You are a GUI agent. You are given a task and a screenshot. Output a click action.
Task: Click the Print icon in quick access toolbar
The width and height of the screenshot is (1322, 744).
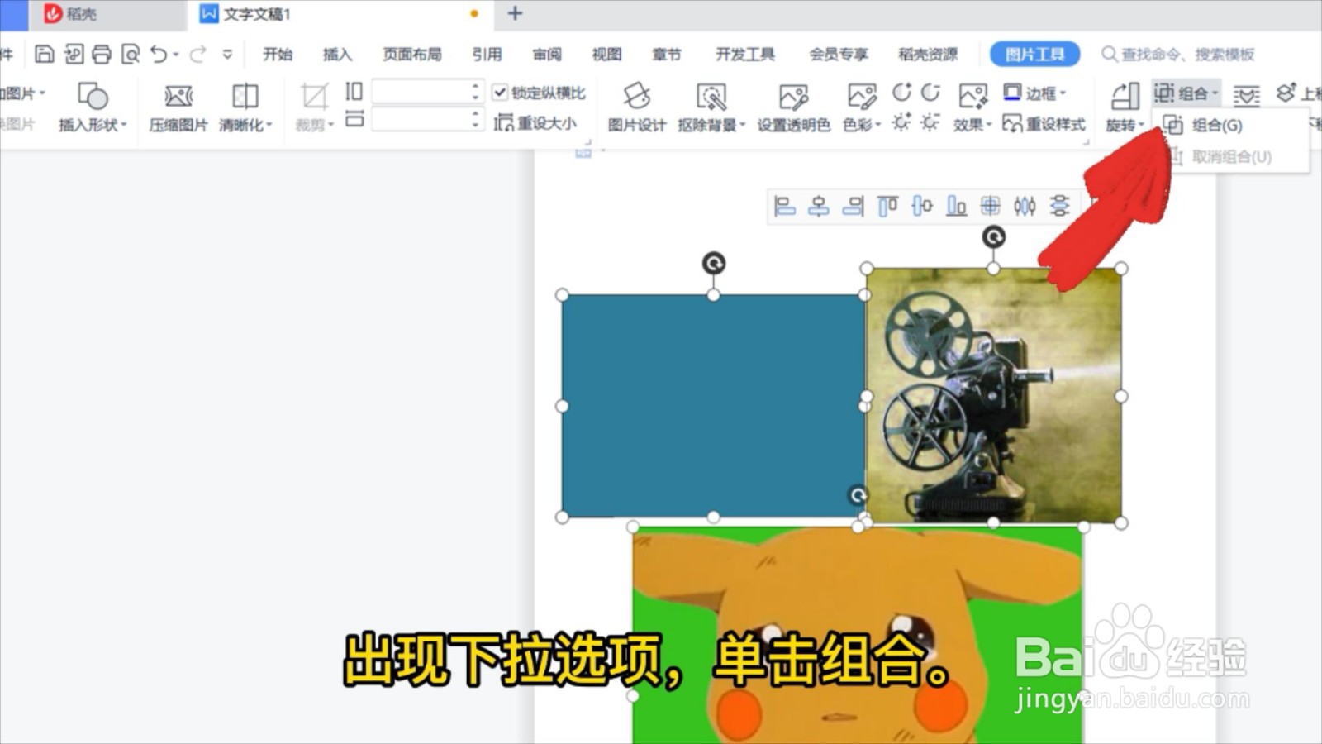pyautogui.click(x=102, y=55)
